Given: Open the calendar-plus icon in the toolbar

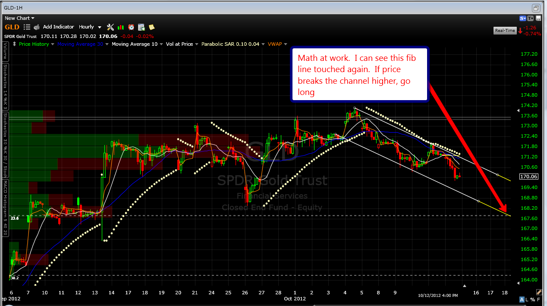Looking at the screenshot, I should coord(141,27).
